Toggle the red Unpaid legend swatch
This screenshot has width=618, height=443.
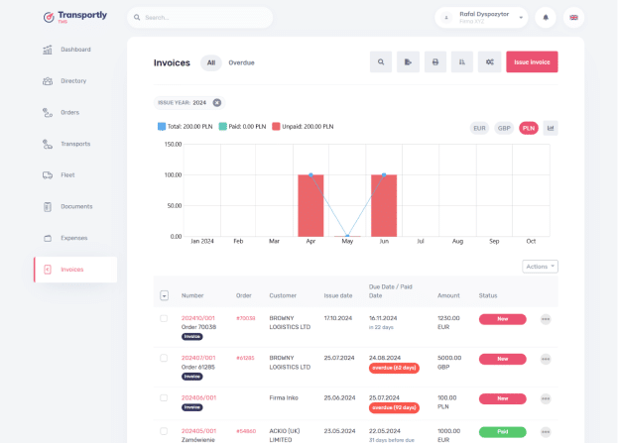[276, 127]
